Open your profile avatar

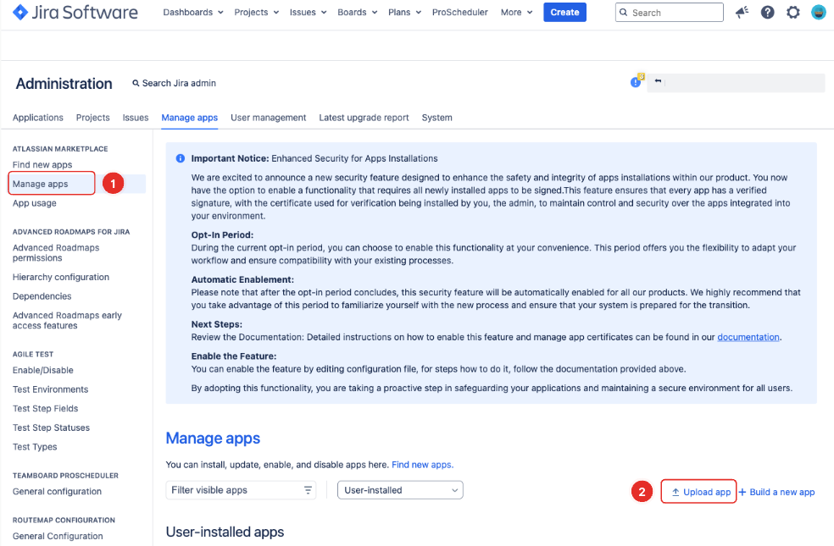coord(816,12)
